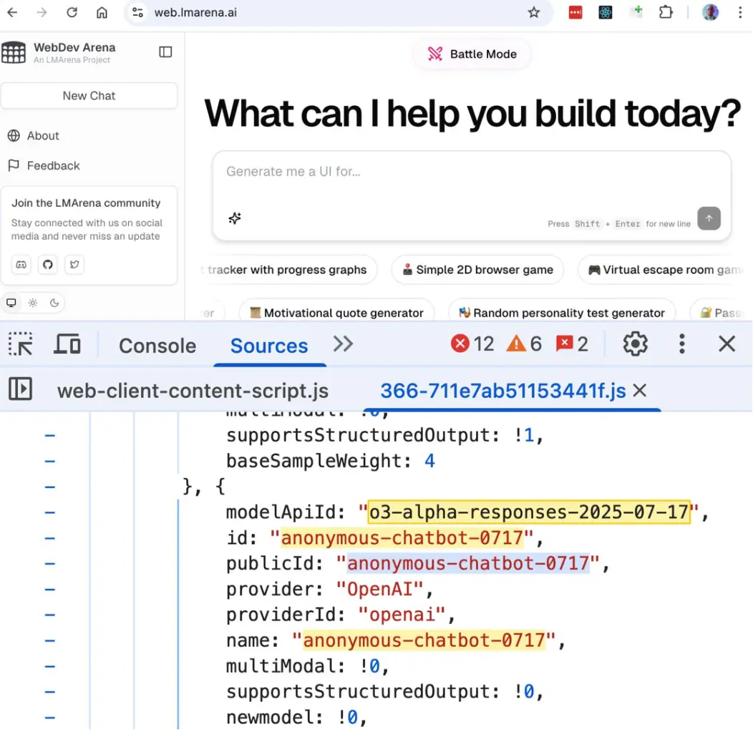Click the New Chat button
The width and height of the screenshot is (753, 730).
click(x=89, y=96)
